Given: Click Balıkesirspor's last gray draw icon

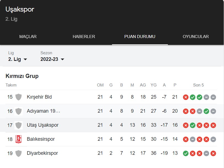Looking at the screenshot, I should coord(213,139).
